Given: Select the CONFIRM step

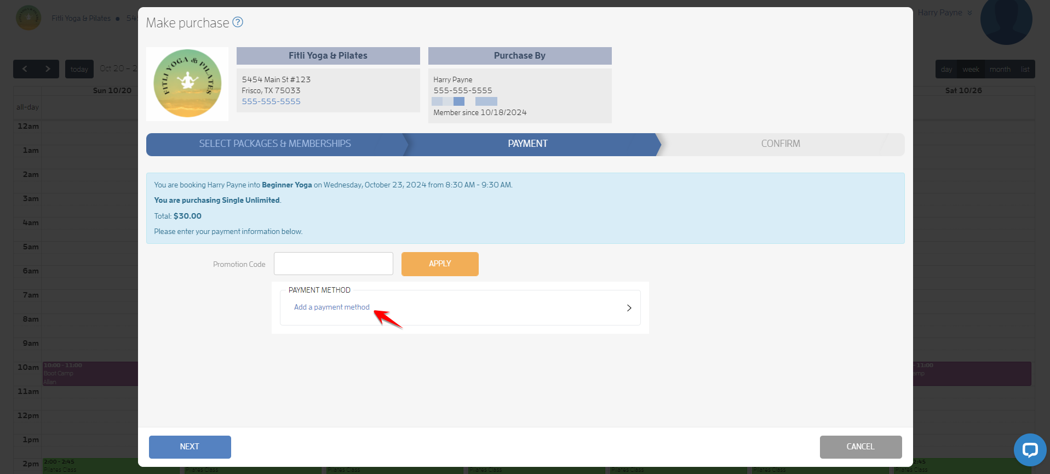Looking at the screenshot, I should pyautogui.click(x=781, y=144).
